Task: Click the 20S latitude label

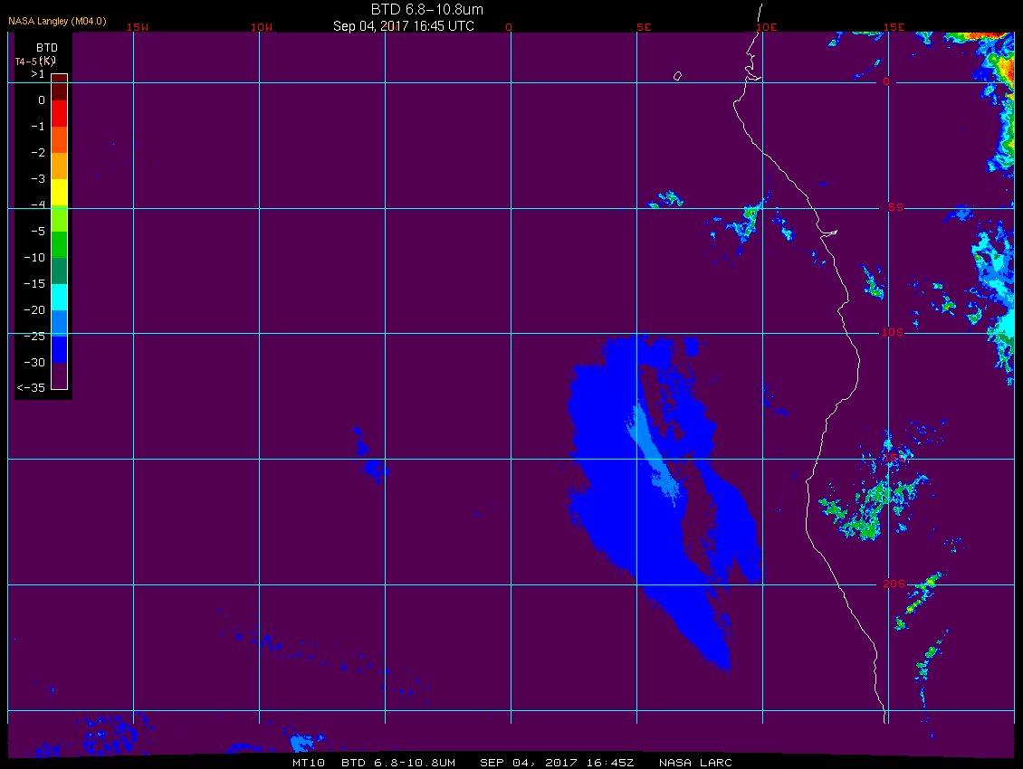Action: pyautogui.click(x=894, y=584)
